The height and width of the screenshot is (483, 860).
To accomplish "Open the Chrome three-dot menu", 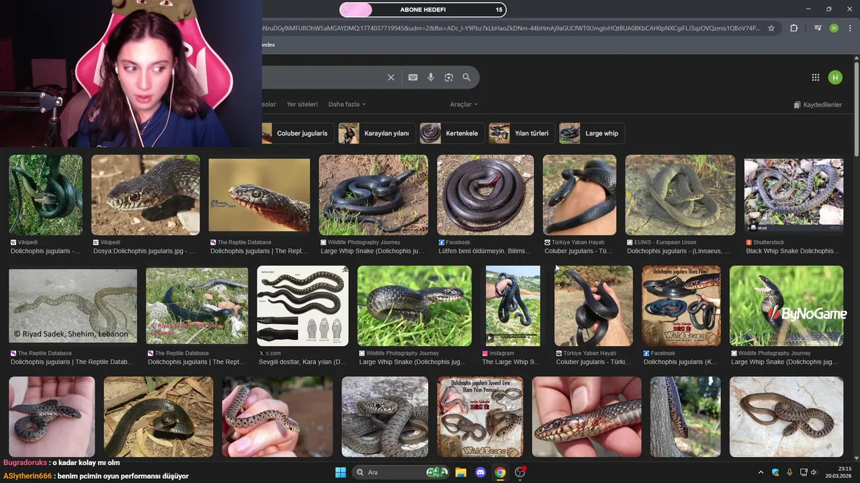I will coord(850,28).
